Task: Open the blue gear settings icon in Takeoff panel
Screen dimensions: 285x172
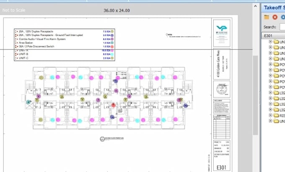Action: tap(283, 17)
